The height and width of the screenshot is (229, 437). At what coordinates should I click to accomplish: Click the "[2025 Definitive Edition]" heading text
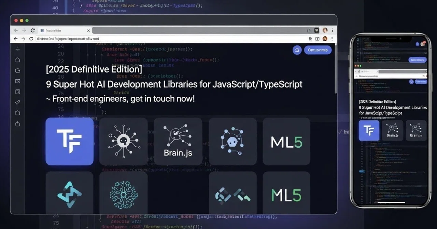click(94, 69)
